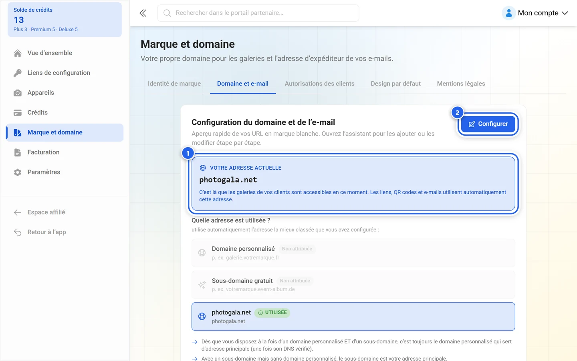
Task: Click the Non attribuée badge for Domaine personnalisé
Action: click(297, 249)
